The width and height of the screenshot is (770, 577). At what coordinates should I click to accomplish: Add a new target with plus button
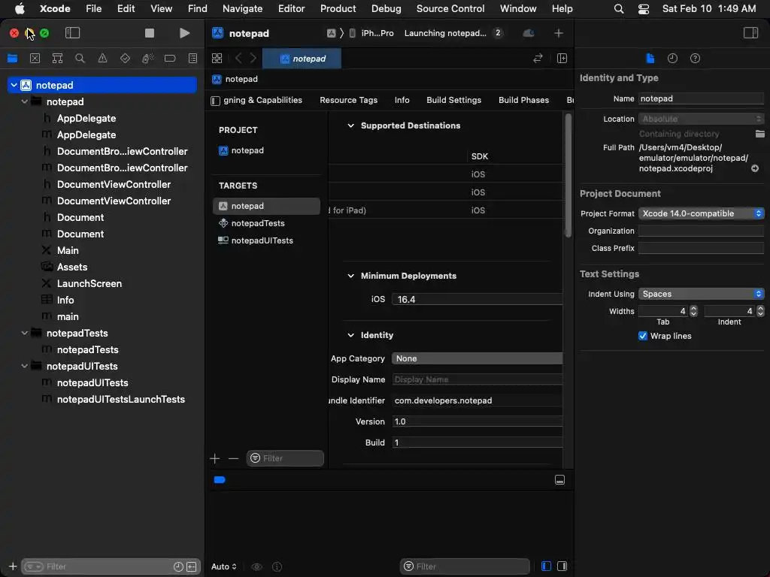click(x=214, y=459)
